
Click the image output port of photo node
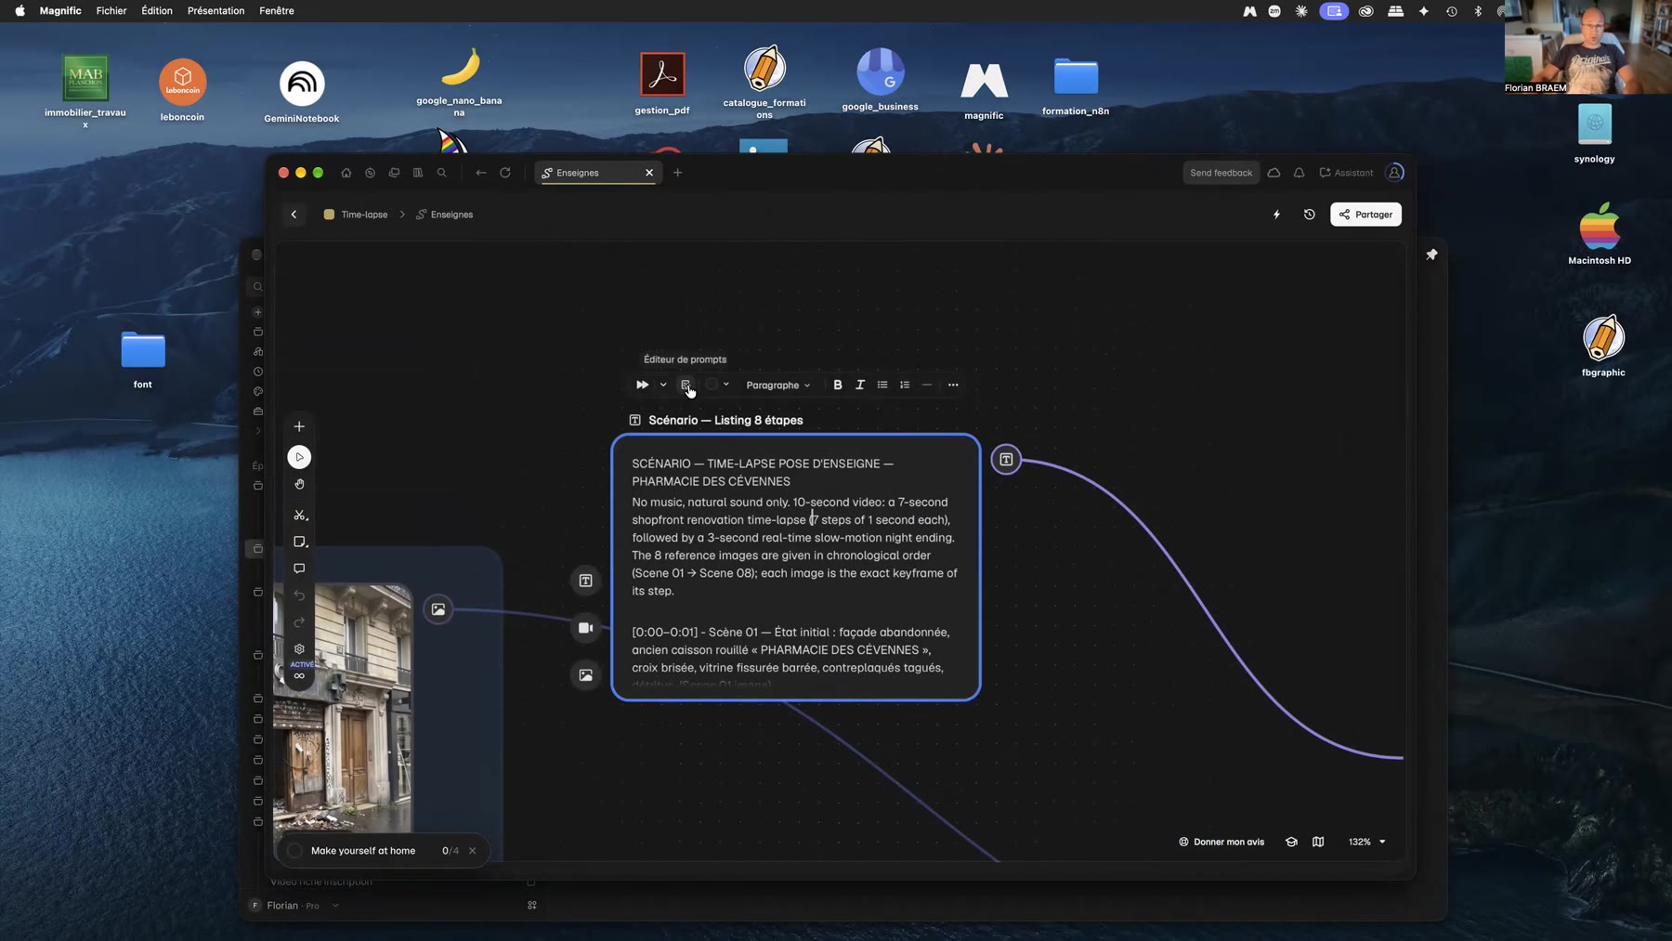pyautogui.click(x=438, y=609)
